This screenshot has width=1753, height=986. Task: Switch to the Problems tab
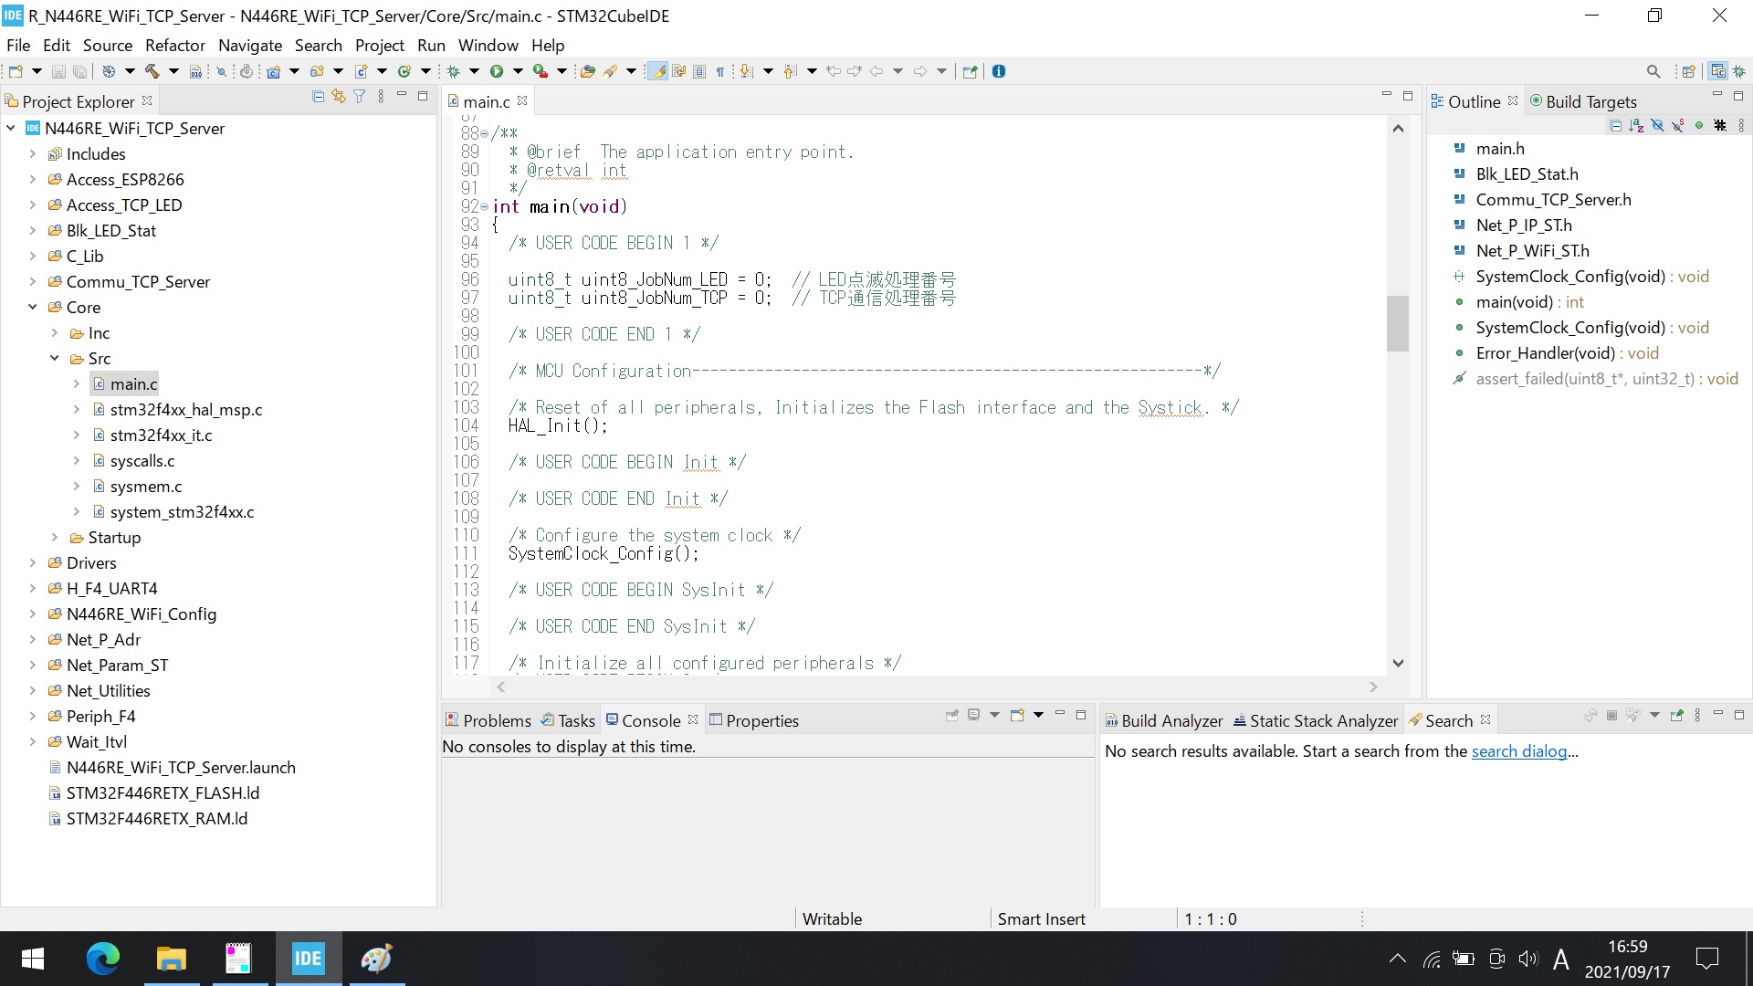(488, 721)
